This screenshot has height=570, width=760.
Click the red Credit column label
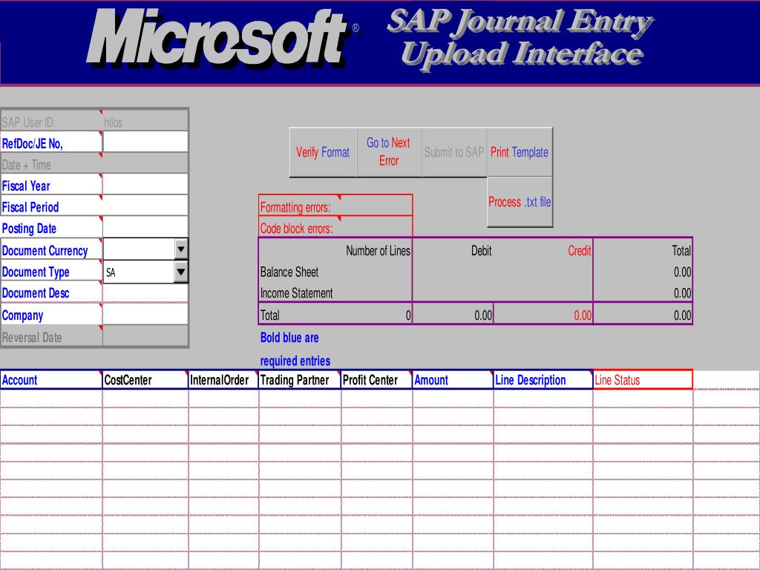click(580, 251)
